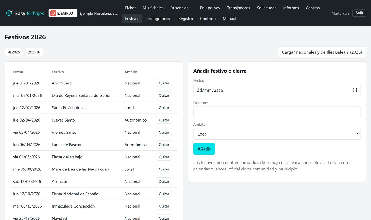Click the Salir logout button

click(359, 13)
